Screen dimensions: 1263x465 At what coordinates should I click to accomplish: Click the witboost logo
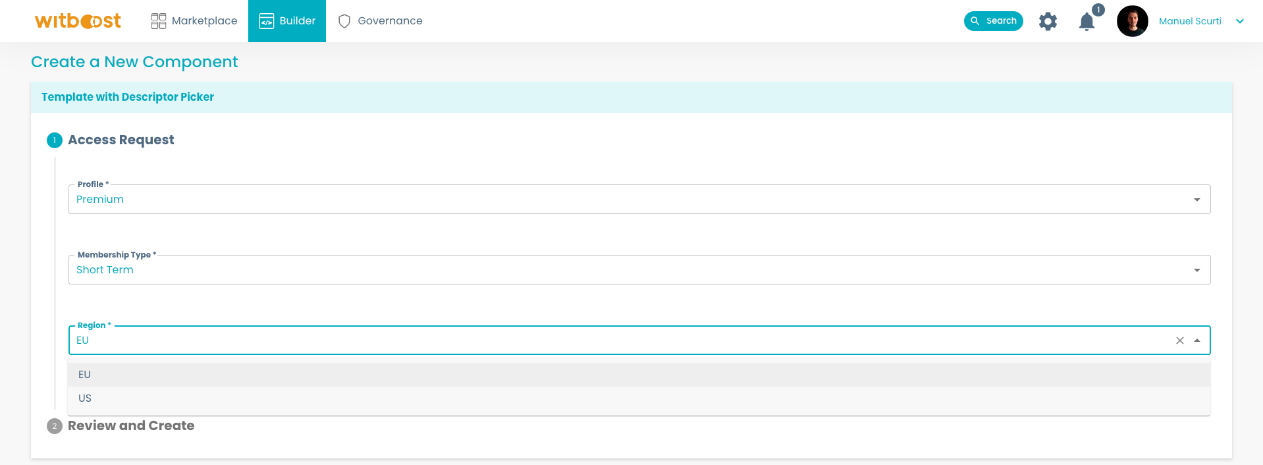(x=78, y=21)
